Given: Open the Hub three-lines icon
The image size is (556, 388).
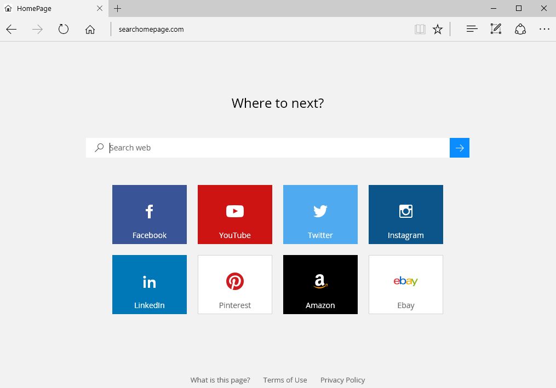Looking at the screenshot, I should click(472, 29).
